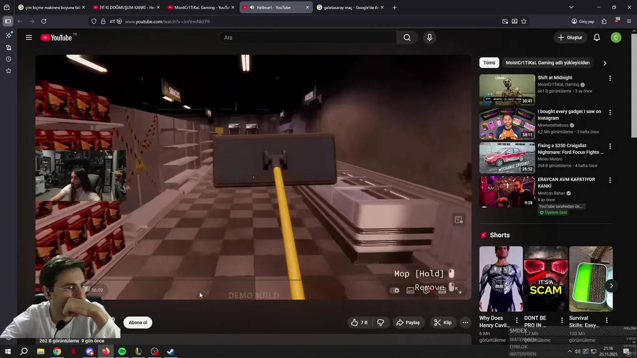The width and height of the screenshot is (637, 358).
Task: Switch player to theater mode
Action: point(442,290)
